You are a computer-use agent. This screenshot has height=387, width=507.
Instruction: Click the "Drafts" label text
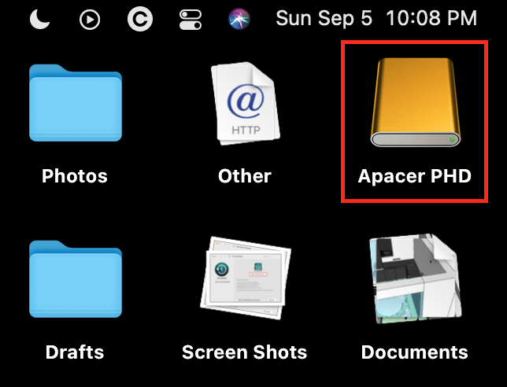(75, 352)
